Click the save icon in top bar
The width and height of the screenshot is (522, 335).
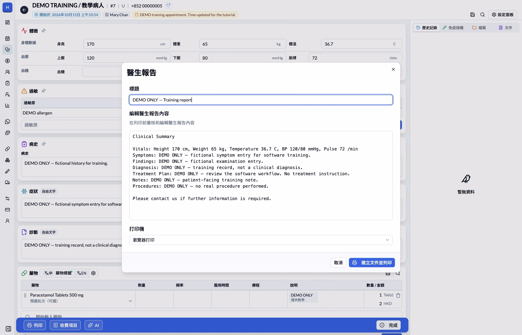pyautogui.click(x=473, y=15)
